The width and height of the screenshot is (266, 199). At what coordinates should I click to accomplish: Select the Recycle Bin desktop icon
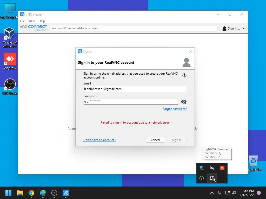click(x=254, y=163)
